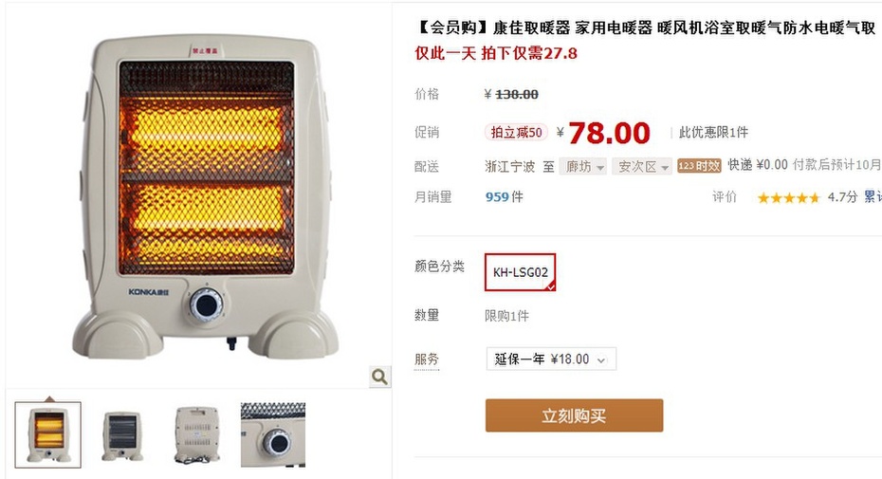Select the fourth knob close-up thumbnail

273,434
